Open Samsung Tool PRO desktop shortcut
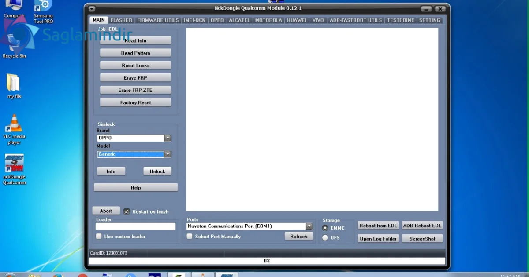 pos(43,11)
